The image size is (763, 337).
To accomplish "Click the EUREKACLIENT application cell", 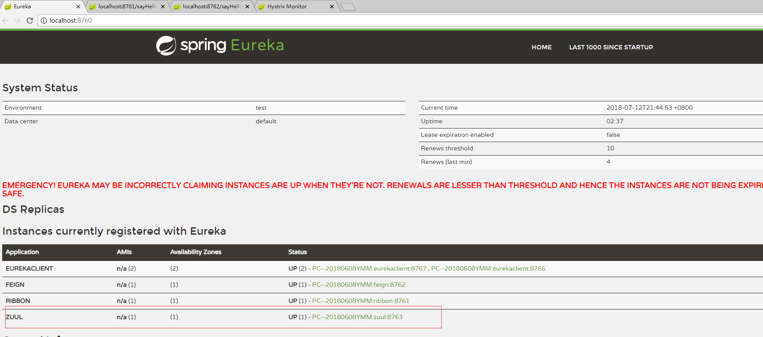I will pyautogui.click(x=29, y=268).
